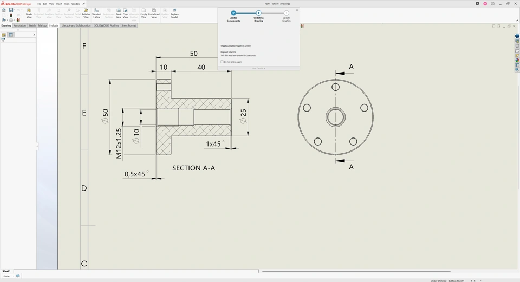Open the Help question mark icon
The width and height of the screenshot is (520, 282).
pyautogui.click(x=493, y=4)
